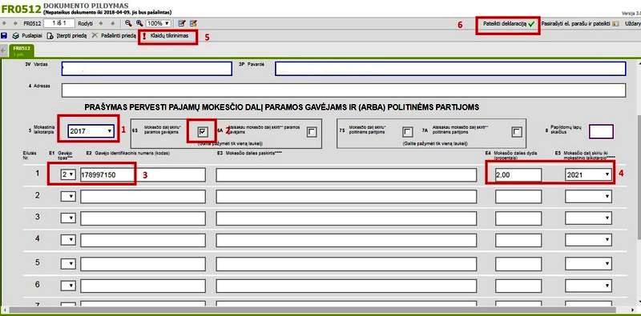This screenshot has height=316, width=641.
Task: Expand row 1 gavėjo tipas dropdown
Action: (68, 174)
